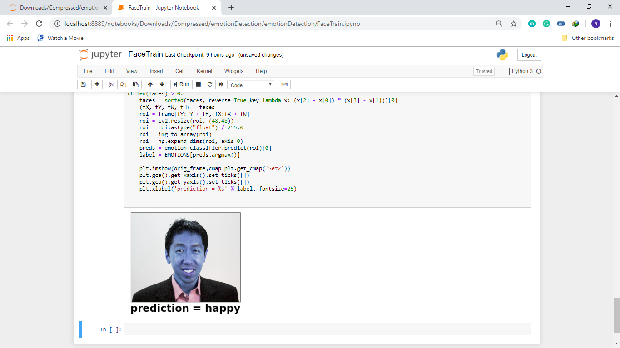The height and width of the screenshot is (348, 620).
Task: Move the selected cell down
Action: point(162,84)
